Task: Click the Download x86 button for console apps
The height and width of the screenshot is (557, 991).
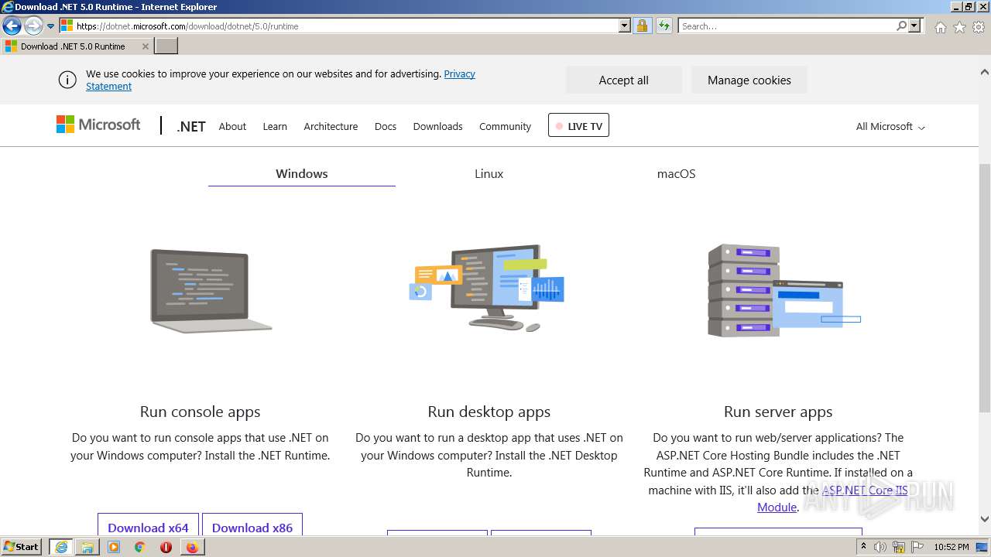Action: pos(252,525)
